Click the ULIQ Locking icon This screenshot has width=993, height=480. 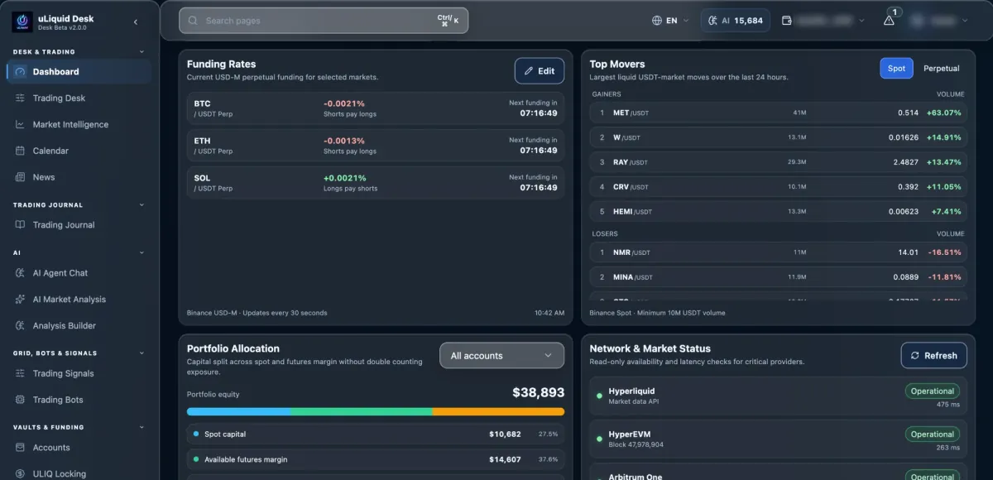[20, 474]
